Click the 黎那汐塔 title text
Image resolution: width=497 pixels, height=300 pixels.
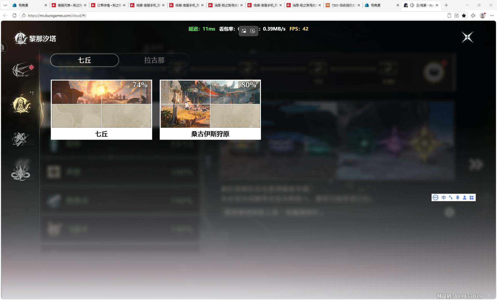point(43,39)
